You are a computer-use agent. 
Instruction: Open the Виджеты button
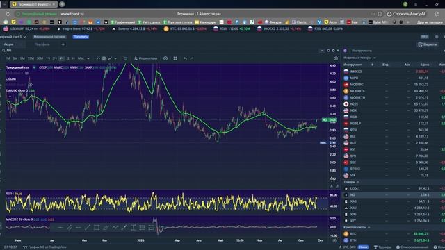point(428,44)
